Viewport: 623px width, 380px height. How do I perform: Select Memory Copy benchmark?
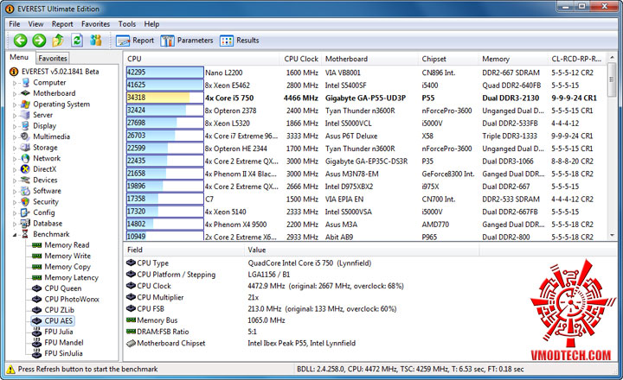[67, 267]
